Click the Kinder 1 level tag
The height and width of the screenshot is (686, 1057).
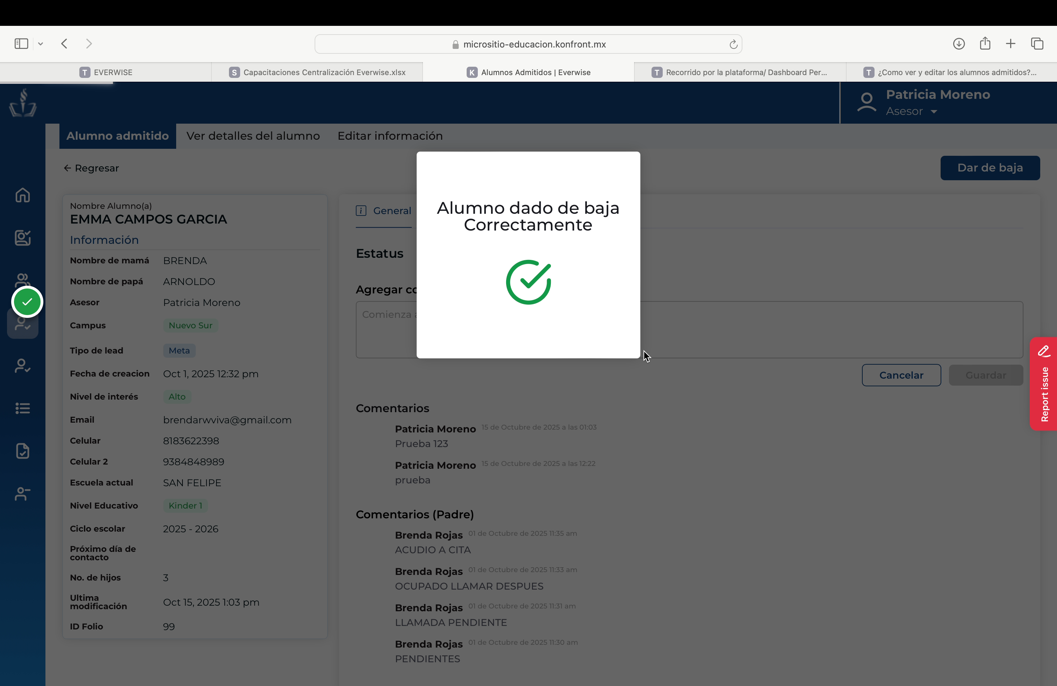(x=185, y=506)
